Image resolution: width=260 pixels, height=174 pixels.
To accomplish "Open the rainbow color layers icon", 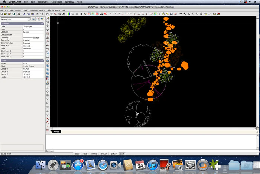I will pyautogui.click(x=69, y=14).
